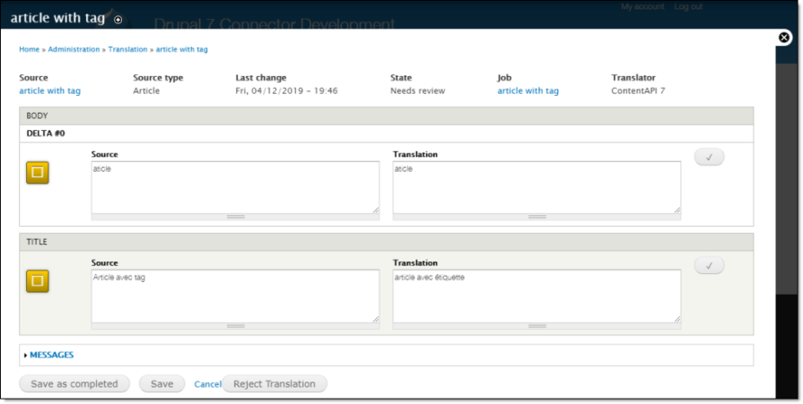Expand the Messages section
This screenshot has height=404, width=803.
(51, 356)
